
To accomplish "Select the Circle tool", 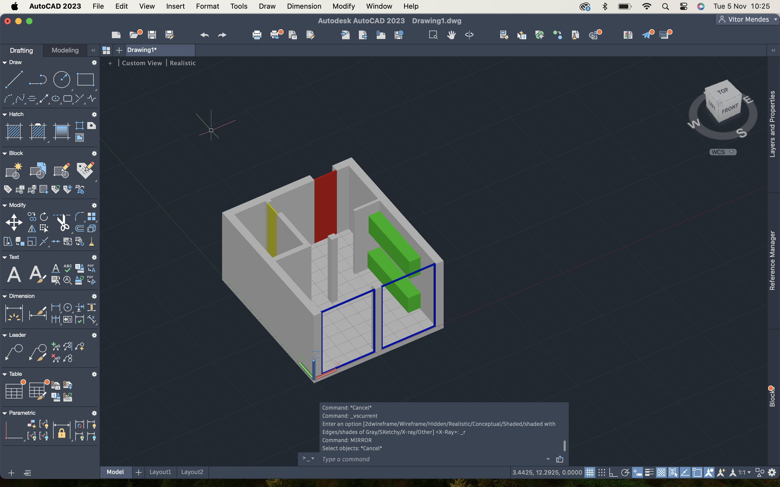I will point(61,80).
